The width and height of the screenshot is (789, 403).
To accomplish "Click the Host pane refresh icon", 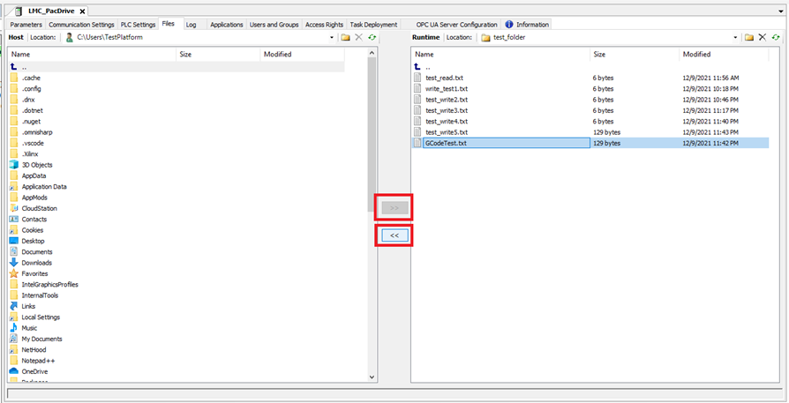I will point(372,38).
